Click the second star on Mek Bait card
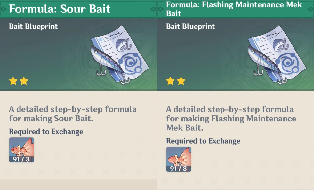314x190 pixels. tap(181, 81)
